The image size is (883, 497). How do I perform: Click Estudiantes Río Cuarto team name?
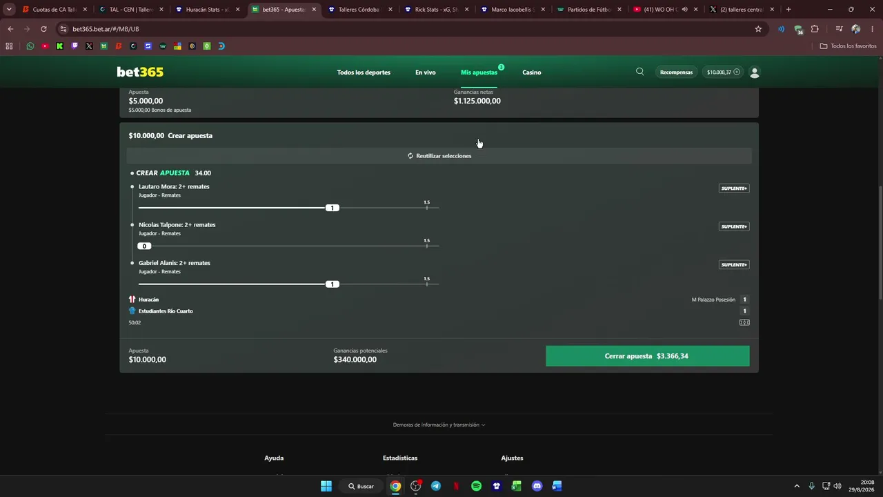[x=166, y=311]
